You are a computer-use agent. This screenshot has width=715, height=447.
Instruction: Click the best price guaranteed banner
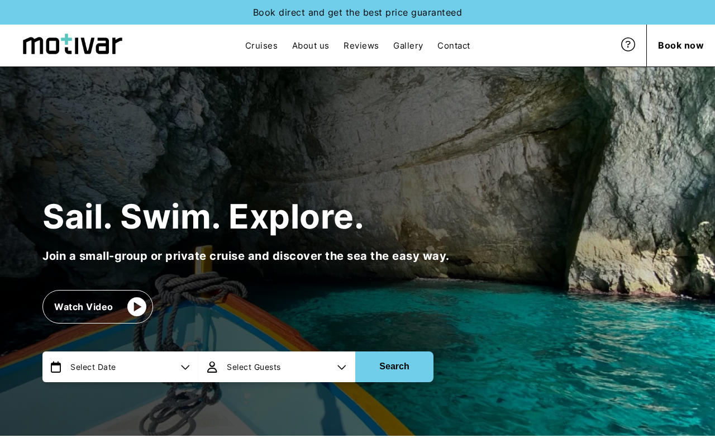(x=357, y=12)
